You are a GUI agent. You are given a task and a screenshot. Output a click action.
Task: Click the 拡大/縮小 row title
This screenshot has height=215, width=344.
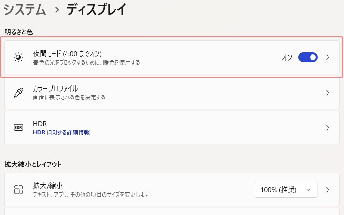click(48, 185)
